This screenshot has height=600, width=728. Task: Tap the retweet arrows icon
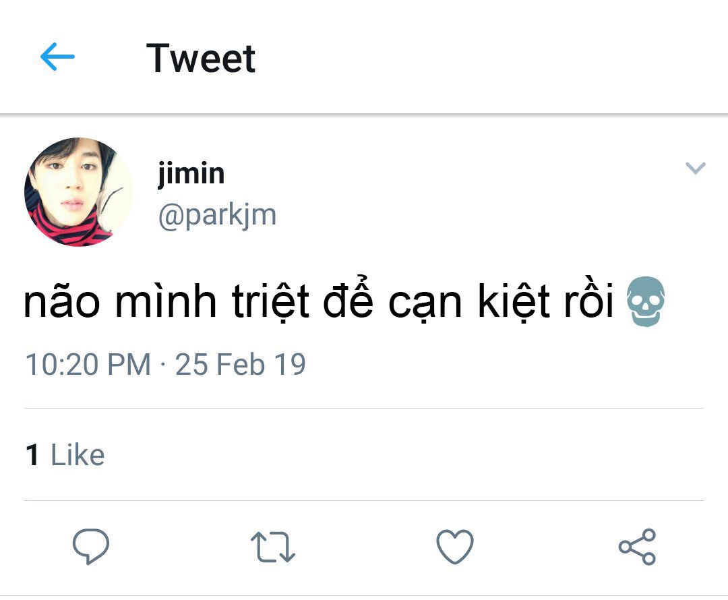coord(272,546)
